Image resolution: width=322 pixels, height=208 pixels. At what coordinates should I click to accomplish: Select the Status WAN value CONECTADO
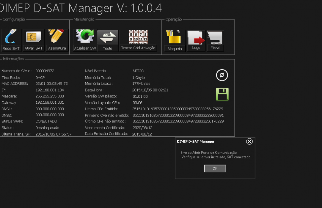click(46, 121)
